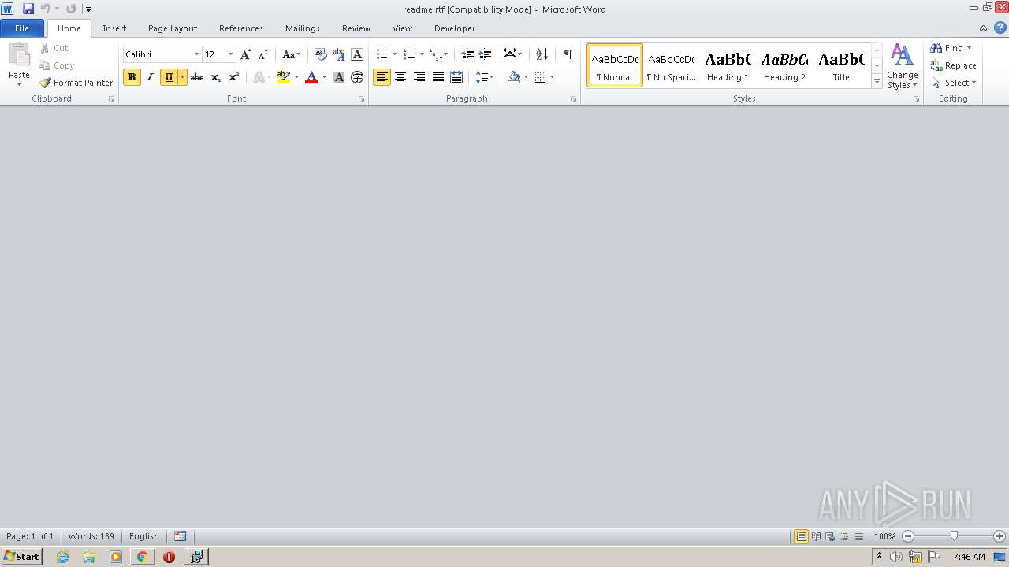
Task: Expand the Styles gallery More arrow
Action: pos(877,82)
